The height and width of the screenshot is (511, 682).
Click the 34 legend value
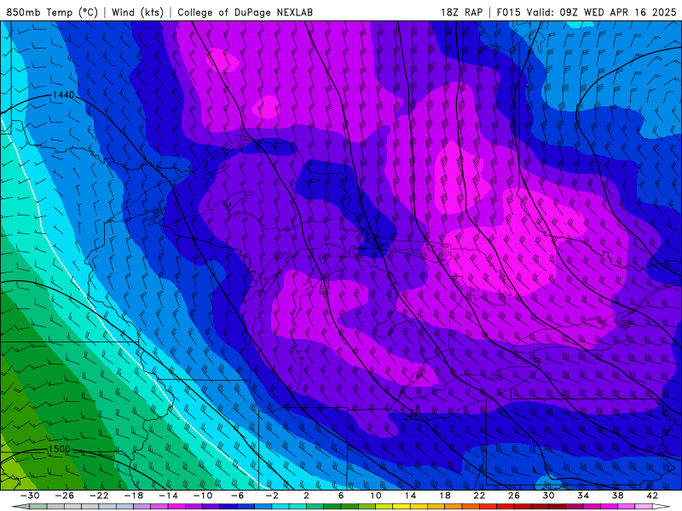coord(583,496)
